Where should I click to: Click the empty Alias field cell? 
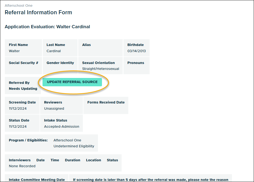(100, 48)
